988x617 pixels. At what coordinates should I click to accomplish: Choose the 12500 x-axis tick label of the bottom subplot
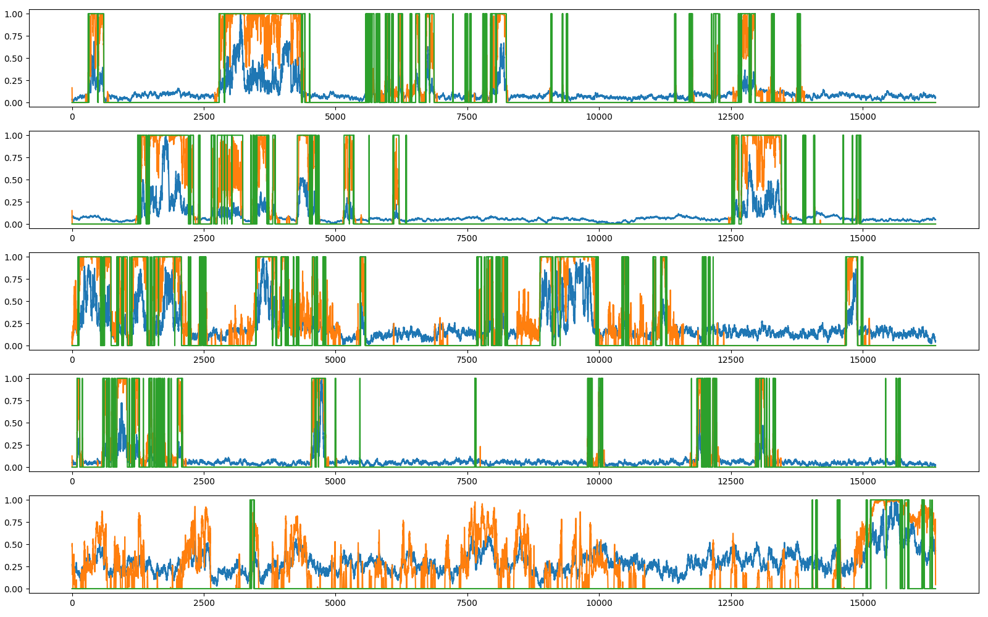pos(731,603)
